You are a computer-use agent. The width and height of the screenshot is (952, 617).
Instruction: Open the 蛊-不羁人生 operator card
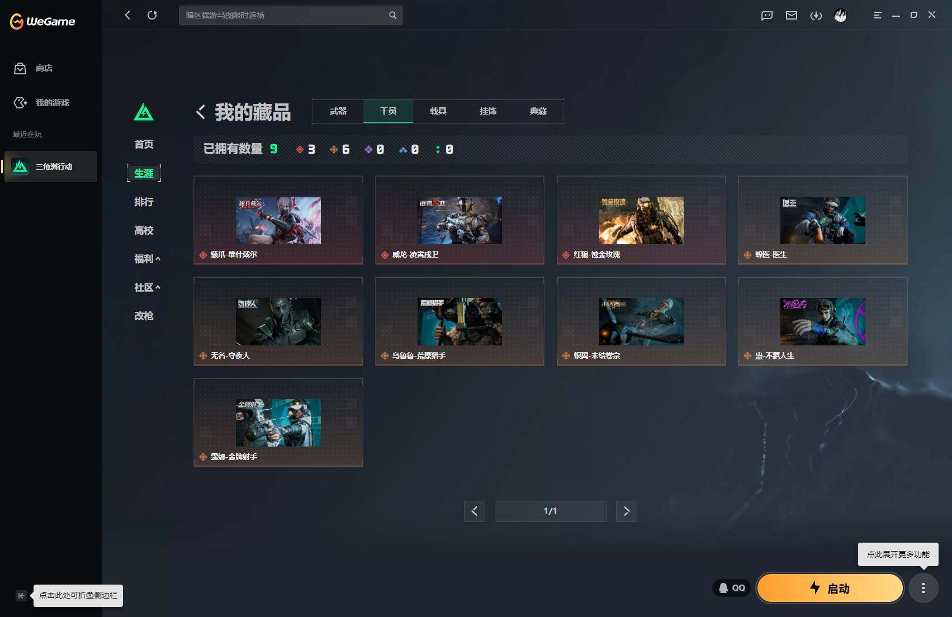(x=823, y=321)
